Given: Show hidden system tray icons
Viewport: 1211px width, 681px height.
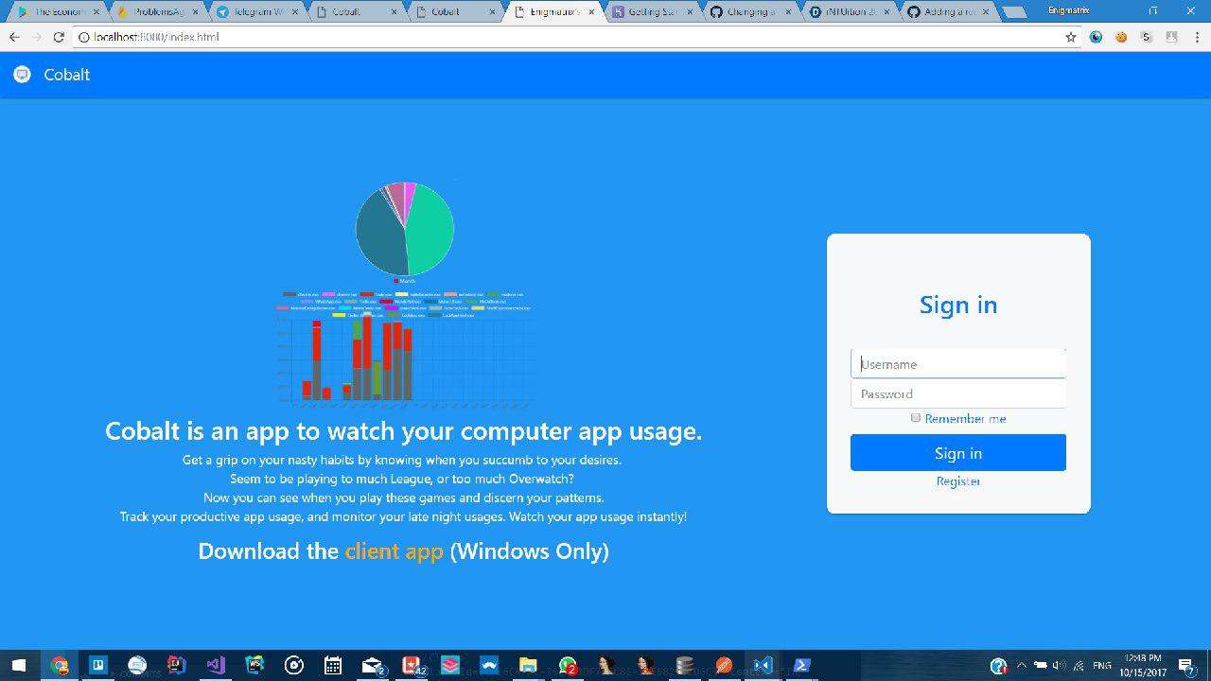Looking at the screenshot, I should [1022, 666].
